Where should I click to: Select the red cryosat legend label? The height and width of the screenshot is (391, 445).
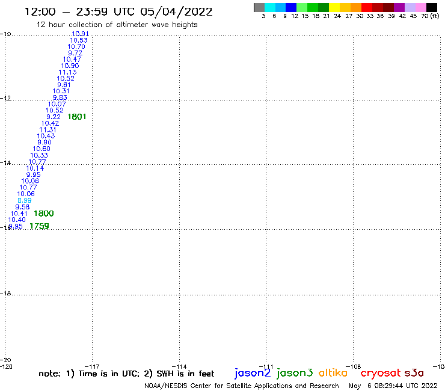click(x=381, y=373)
